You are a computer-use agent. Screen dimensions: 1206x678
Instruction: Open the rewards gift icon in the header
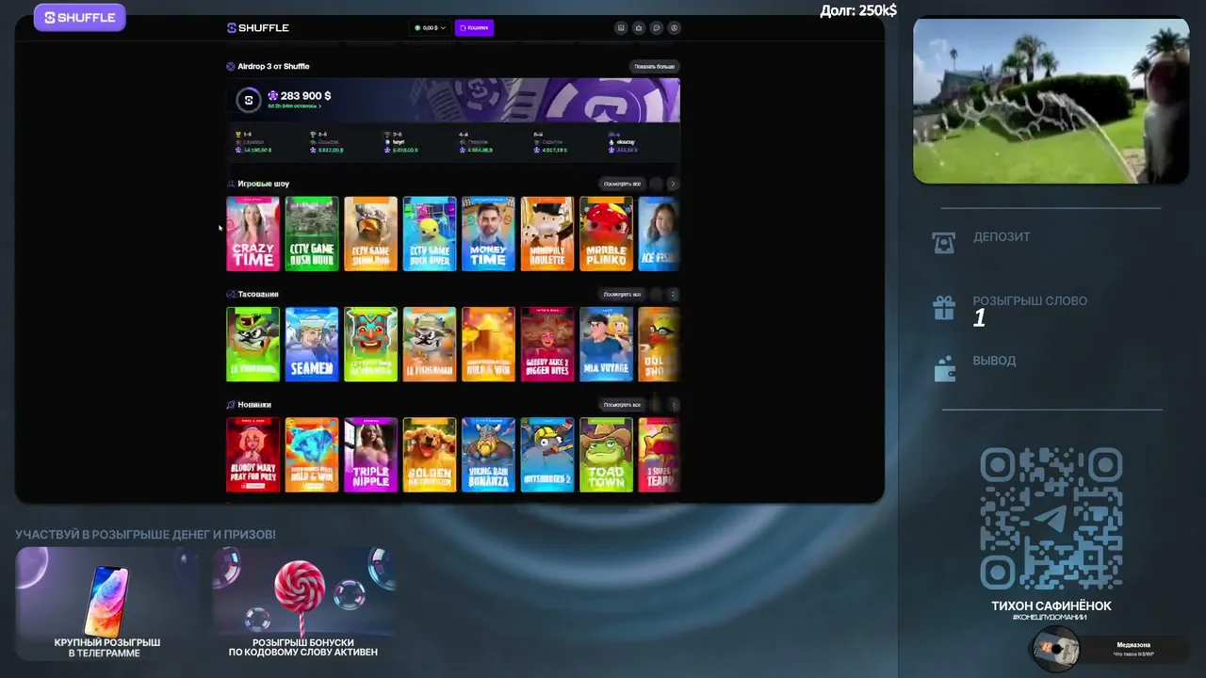639,28
